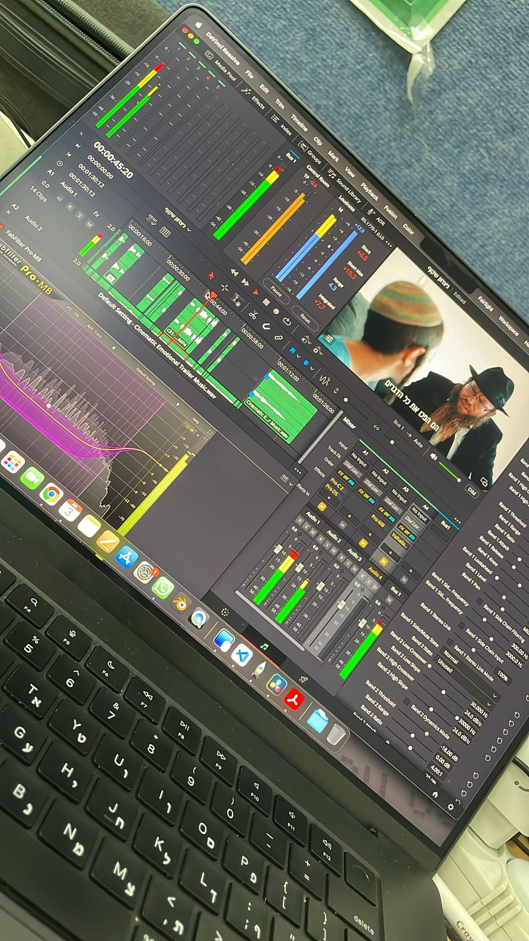Solo Audio 1 in the mixer
The width and height of the screenshot is (529, 941).
306,526
